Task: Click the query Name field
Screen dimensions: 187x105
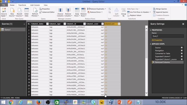Action: 168,36
